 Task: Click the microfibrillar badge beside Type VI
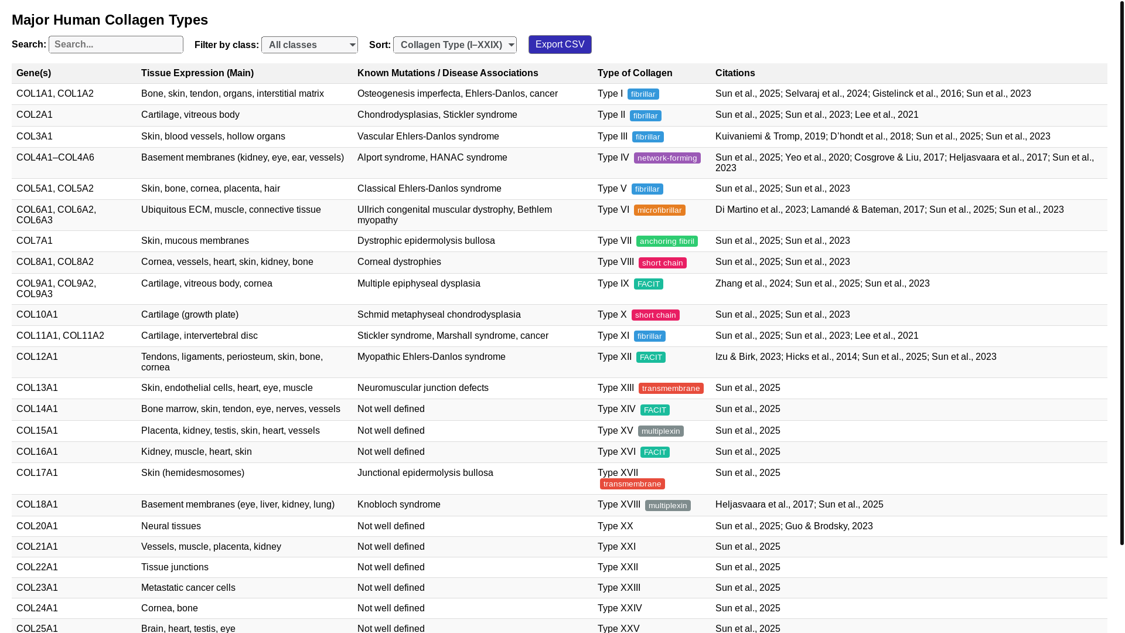660,210
